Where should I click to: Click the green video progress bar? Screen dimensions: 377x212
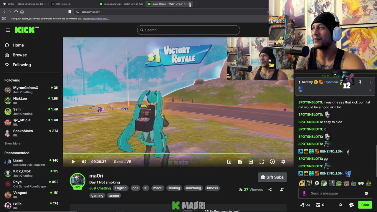point(156,154)
